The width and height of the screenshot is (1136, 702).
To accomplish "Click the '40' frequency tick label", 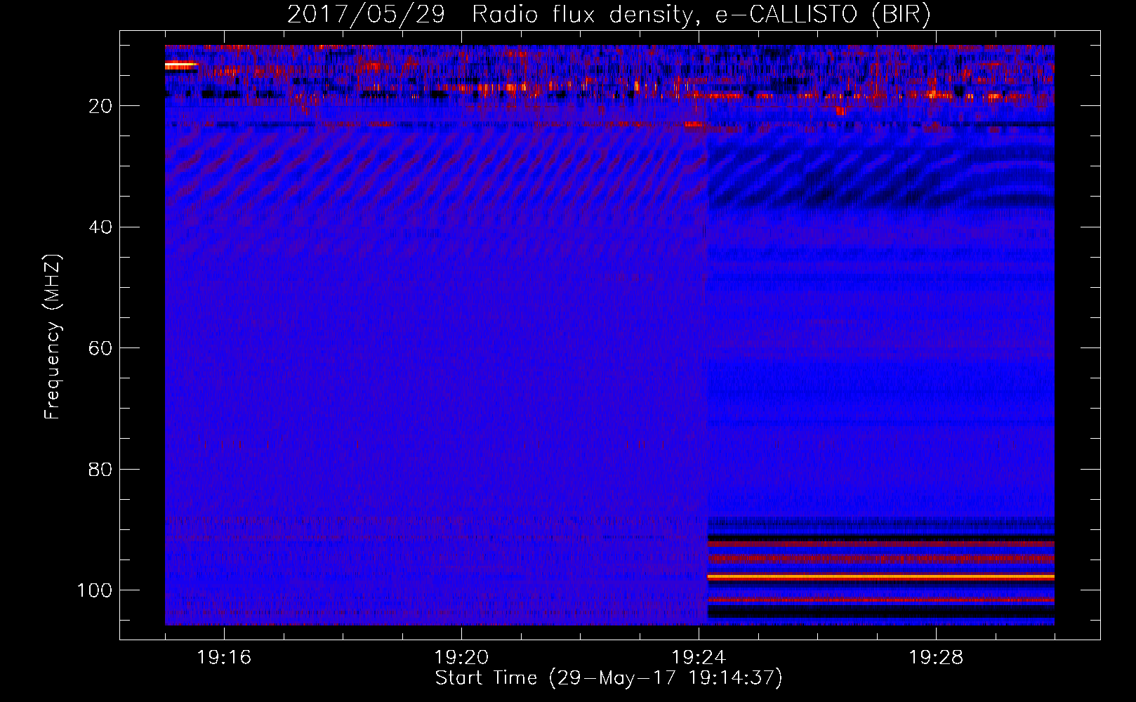I will click(100, 227).
